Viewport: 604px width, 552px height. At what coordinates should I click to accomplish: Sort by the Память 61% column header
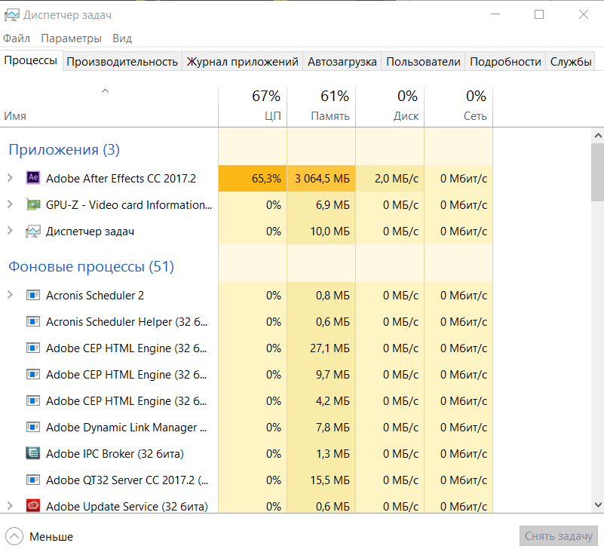tap(321, 106)
